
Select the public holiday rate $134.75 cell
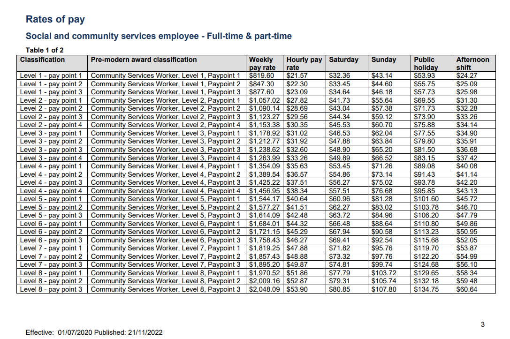(426, 289)
